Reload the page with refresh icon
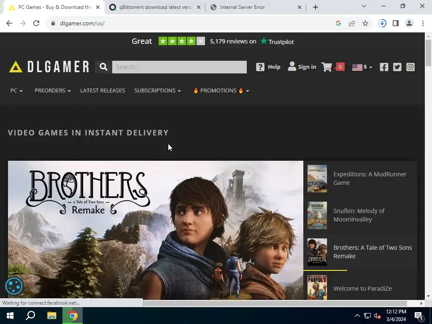The width and height of the screenshot is (432, 324). click(36, 24)
